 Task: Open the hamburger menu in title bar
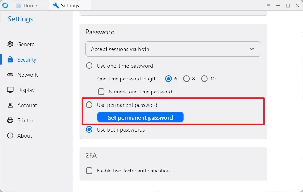(268, 5)
